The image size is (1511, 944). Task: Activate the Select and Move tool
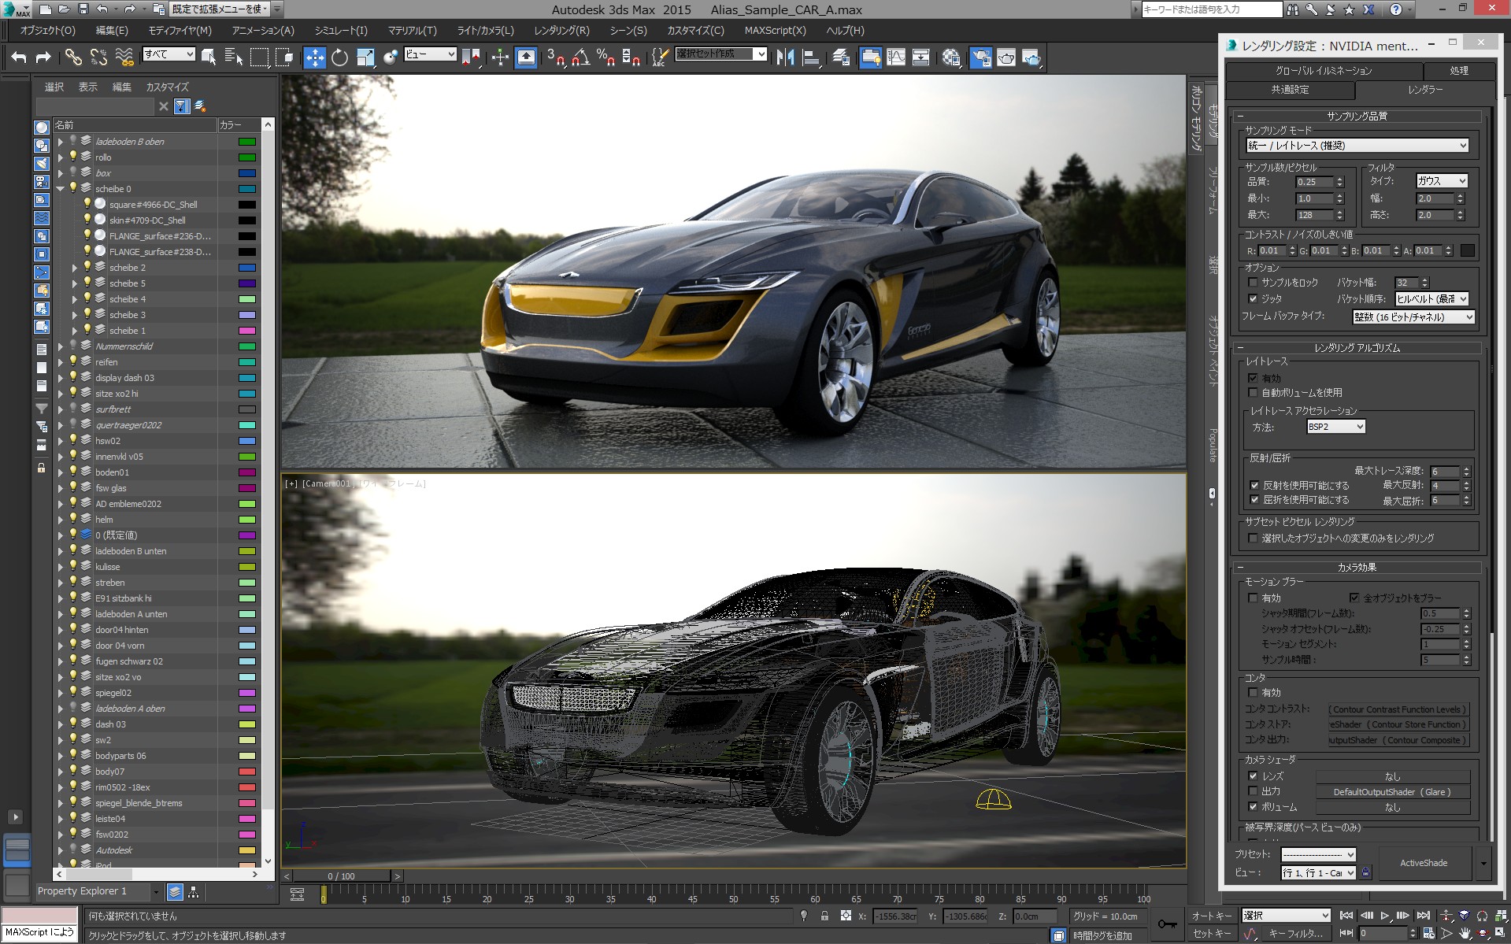314,57
